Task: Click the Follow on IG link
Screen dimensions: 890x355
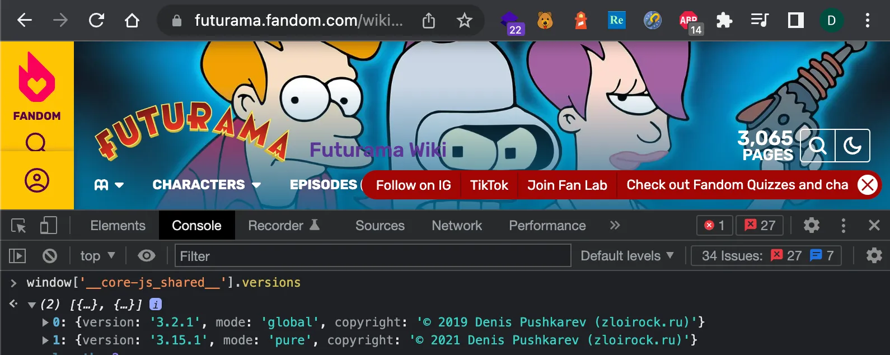Action: (413, 185)
